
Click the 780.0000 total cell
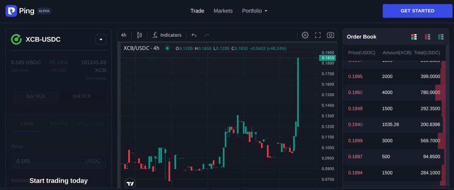click(430, 92)
